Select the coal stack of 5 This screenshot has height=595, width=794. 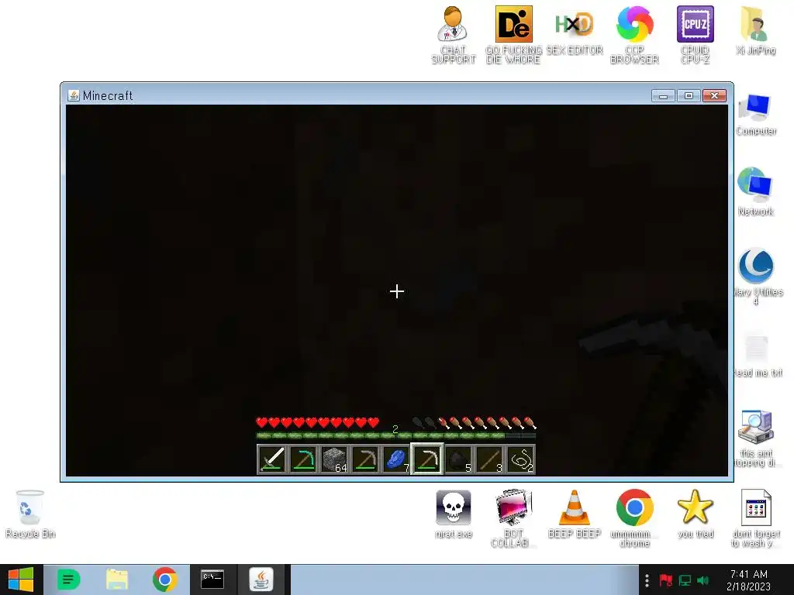coord(458,459)
